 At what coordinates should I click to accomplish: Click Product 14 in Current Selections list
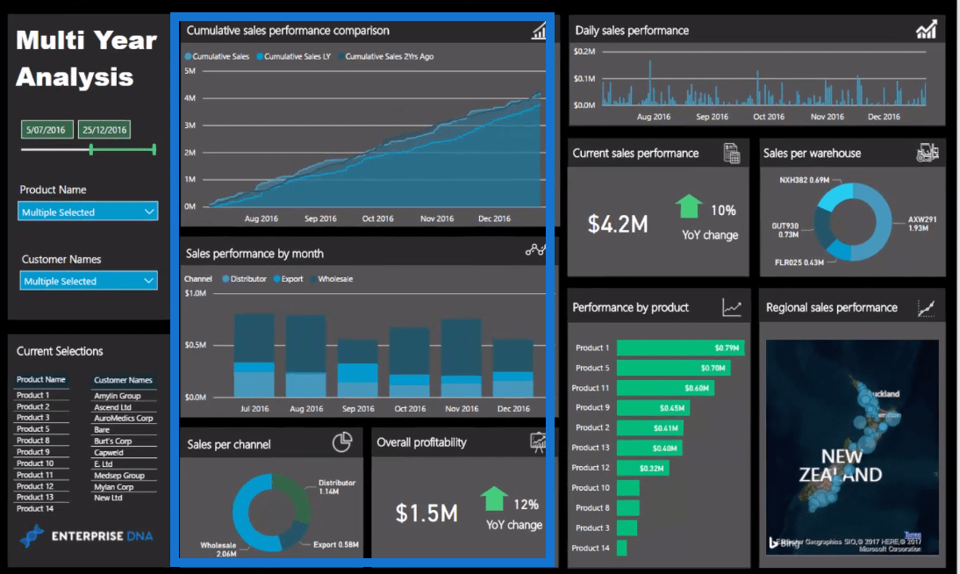35,508
